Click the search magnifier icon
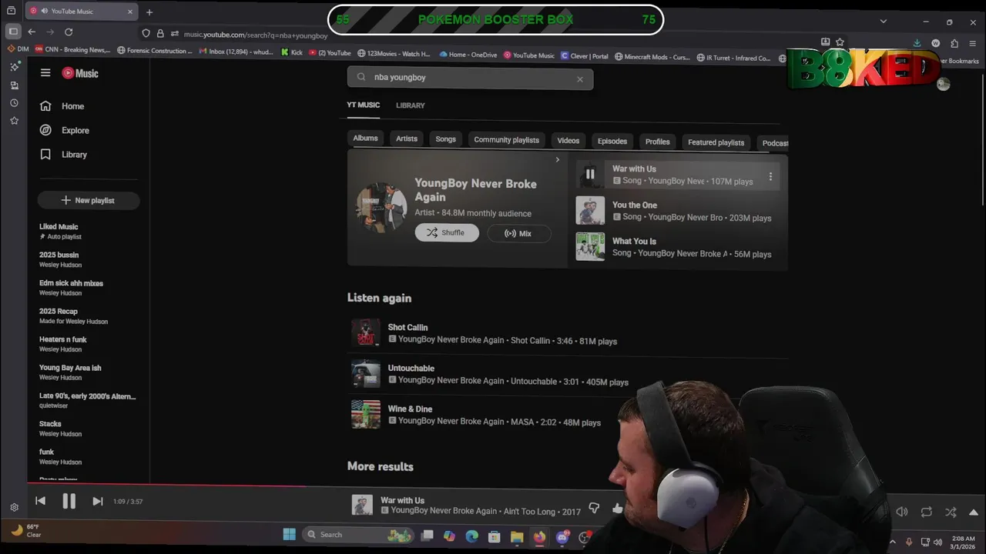 point(361,77)
